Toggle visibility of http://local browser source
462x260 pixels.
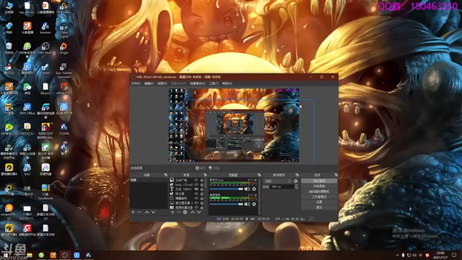click(196, 184)
